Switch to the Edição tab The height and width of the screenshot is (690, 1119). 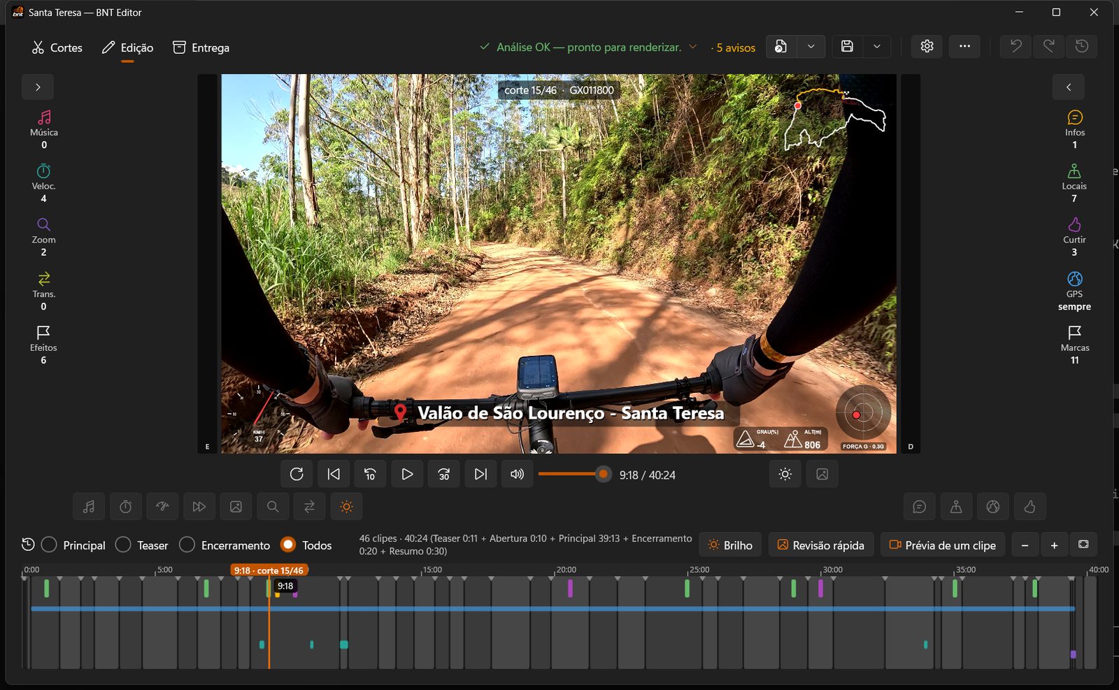click(127, 48)
